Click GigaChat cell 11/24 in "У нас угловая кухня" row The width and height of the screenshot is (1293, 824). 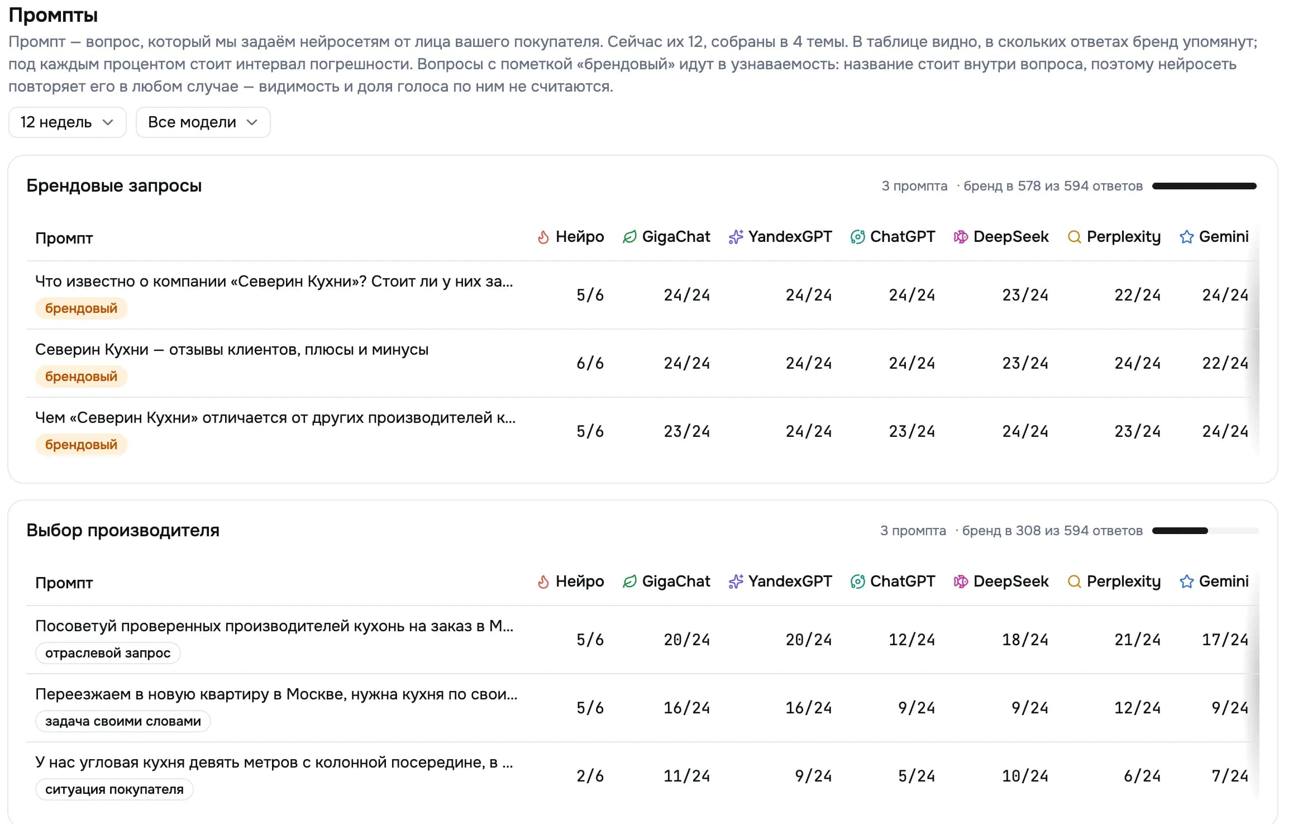coord(686,776)
